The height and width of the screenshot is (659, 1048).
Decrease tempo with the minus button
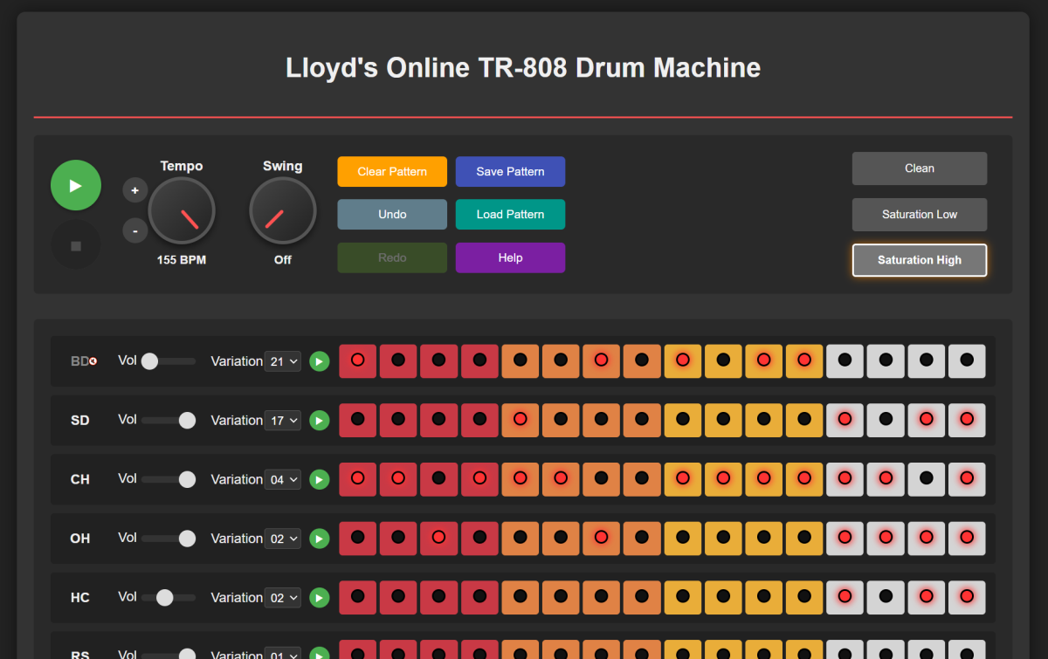(x=134, y=231)
